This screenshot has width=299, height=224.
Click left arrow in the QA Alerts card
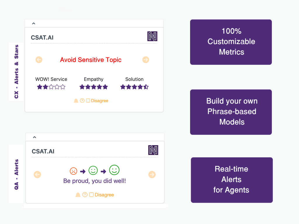coord(37,174)
